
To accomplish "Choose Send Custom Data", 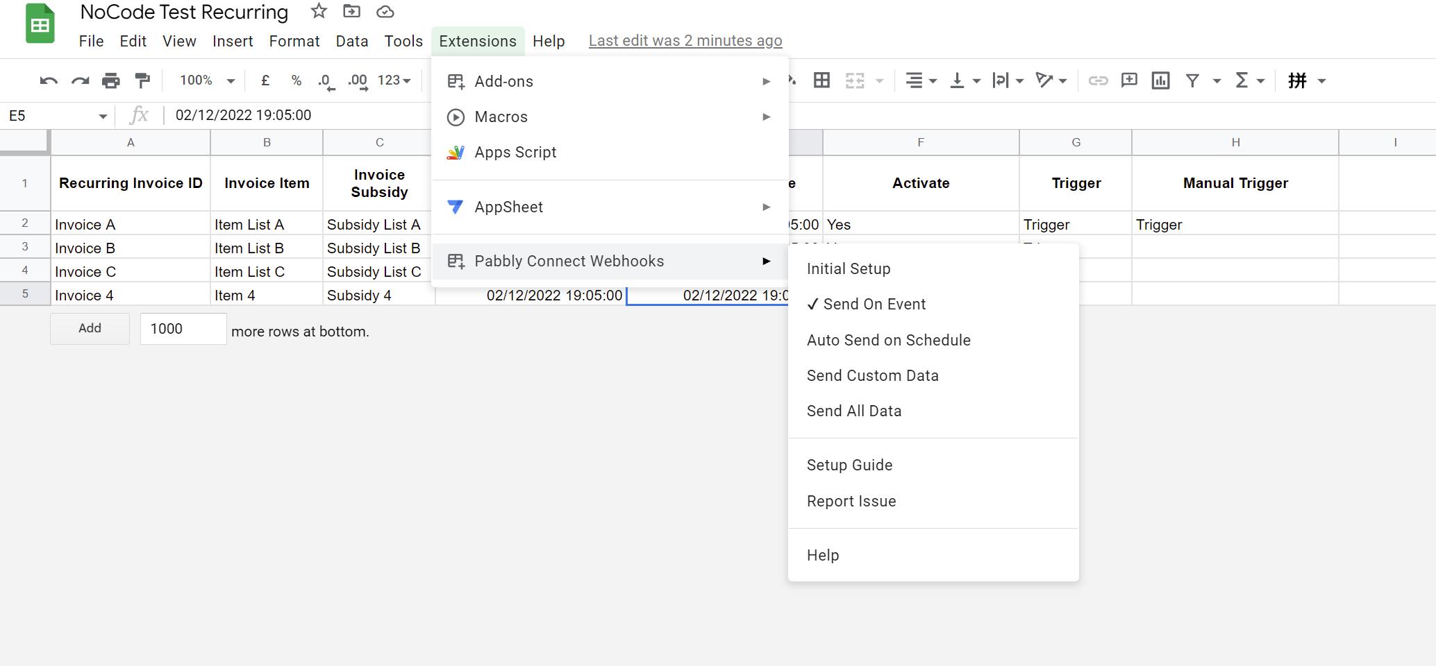I will (x=933, y=376).
